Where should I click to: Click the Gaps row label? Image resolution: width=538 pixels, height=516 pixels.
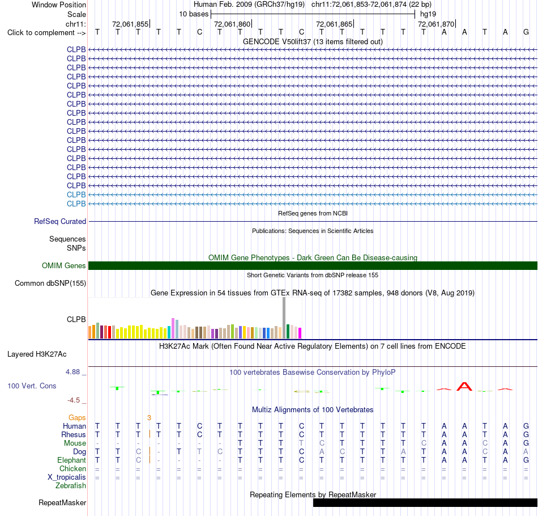(77, 417)
